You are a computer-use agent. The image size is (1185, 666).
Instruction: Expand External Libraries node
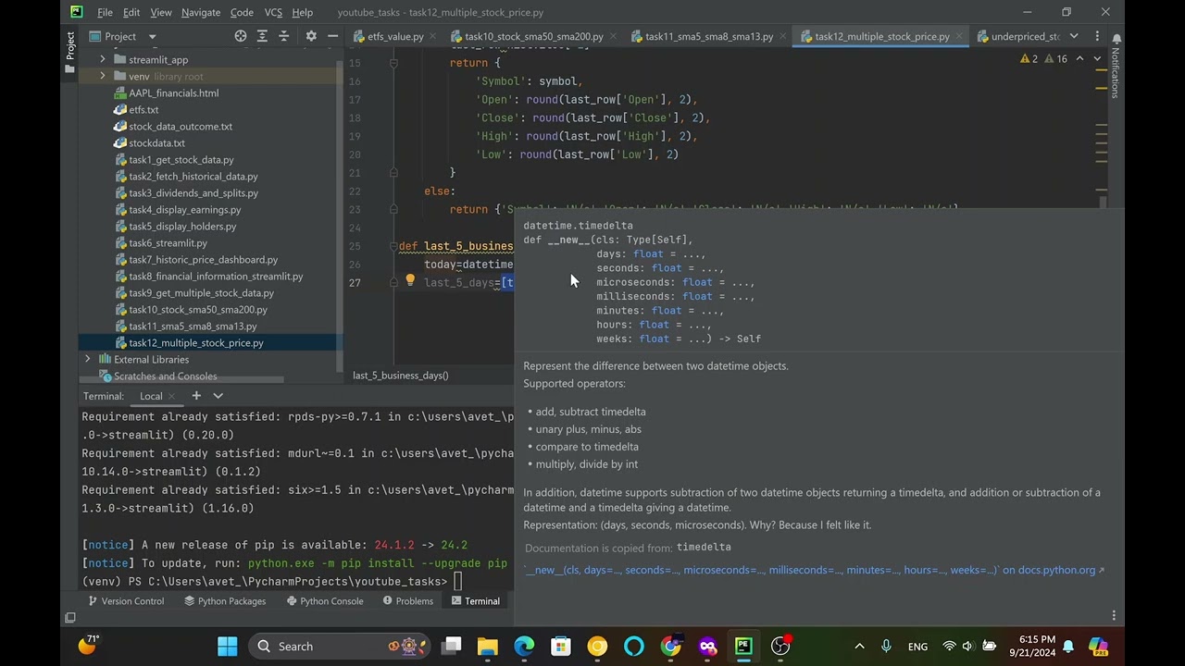tap(88, 359)
